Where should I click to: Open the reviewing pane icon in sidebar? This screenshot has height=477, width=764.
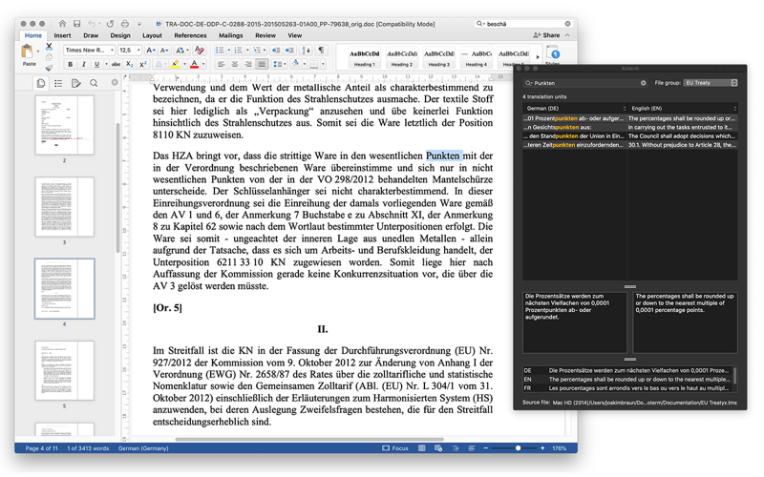pyautogui.click(x=76, y=83)
